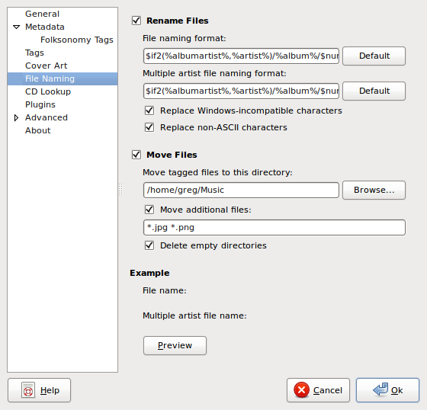Click the red Cancel cross icon
The image size is (427, 410).
(x=301, y=390)
